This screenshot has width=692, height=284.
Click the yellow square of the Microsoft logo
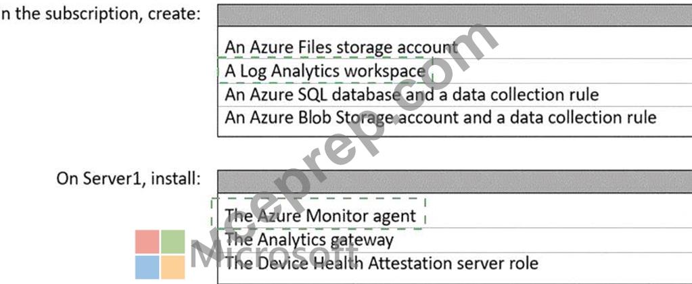tap(173, 267)
